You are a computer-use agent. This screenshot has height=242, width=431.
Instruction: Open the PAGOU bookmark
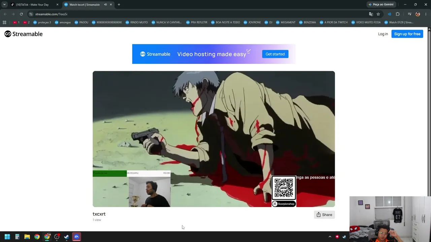point(81,23)
